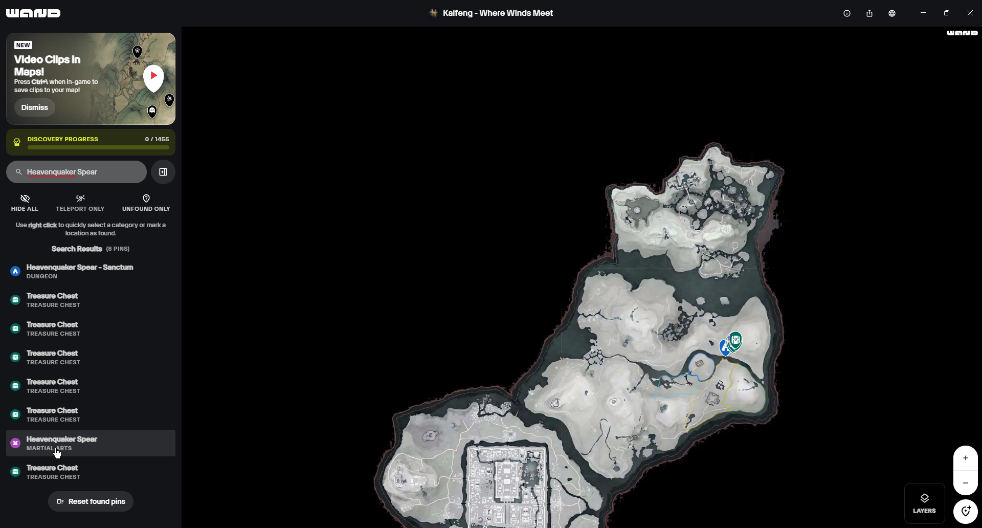Click the share icon in the title bar
The width and height of the screenshot is (982, 528).
point(869,13)
